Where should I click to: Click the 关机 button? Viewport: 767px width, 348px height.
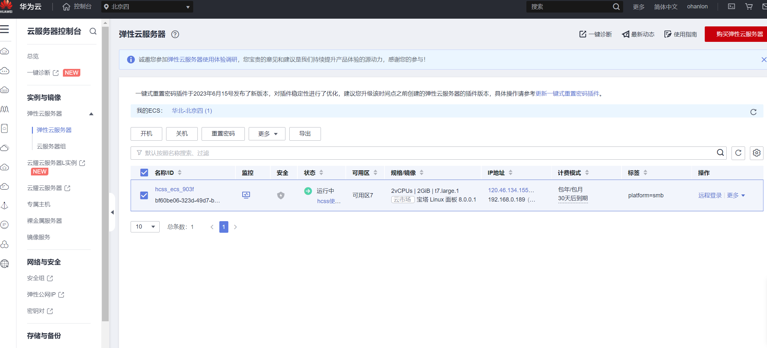point(182,134)
